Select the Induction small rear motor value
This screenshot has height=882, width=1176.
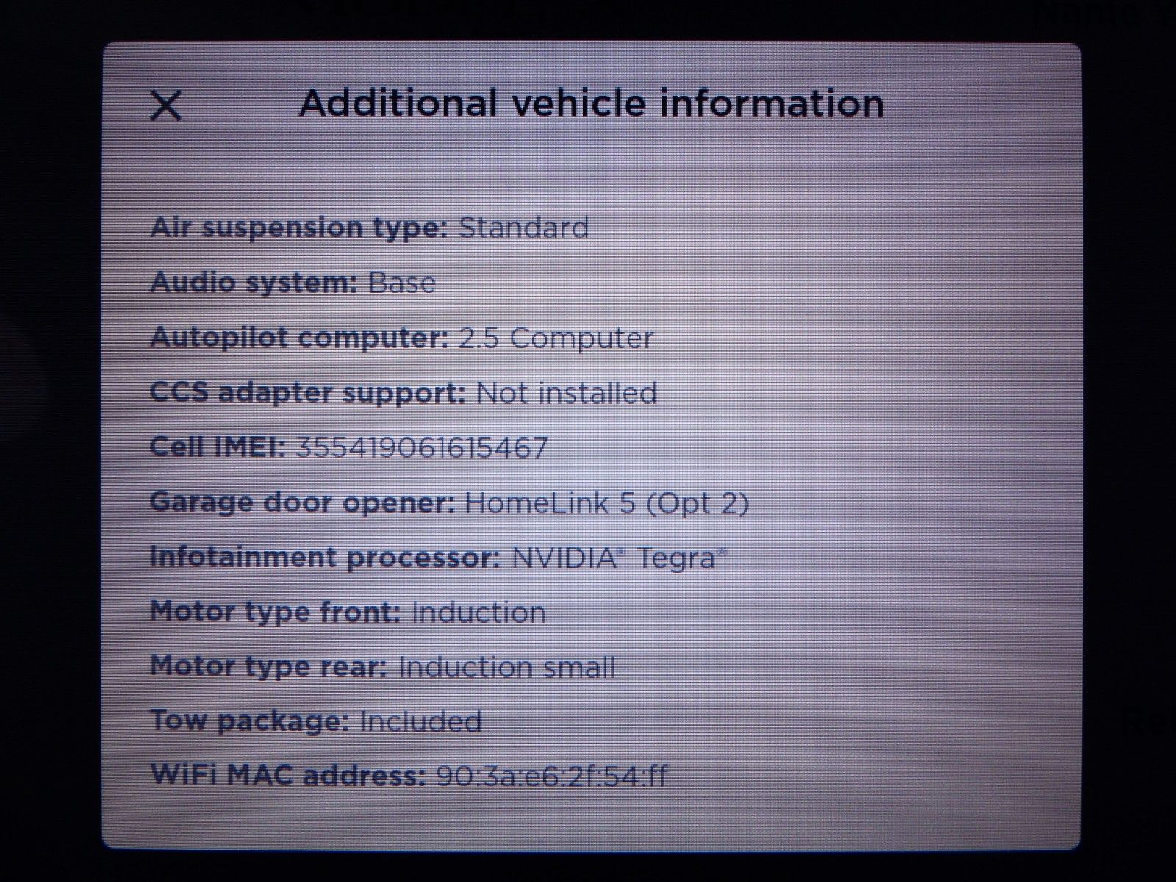point(507,667)
